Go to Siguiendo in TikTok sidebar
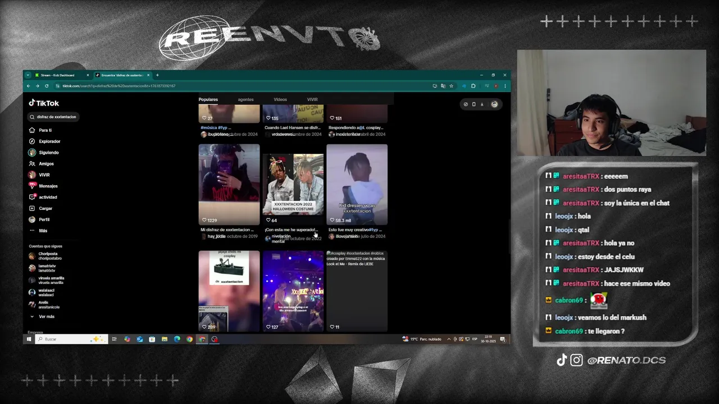This screenshot has width=719, height=404. tap(44, 153)
